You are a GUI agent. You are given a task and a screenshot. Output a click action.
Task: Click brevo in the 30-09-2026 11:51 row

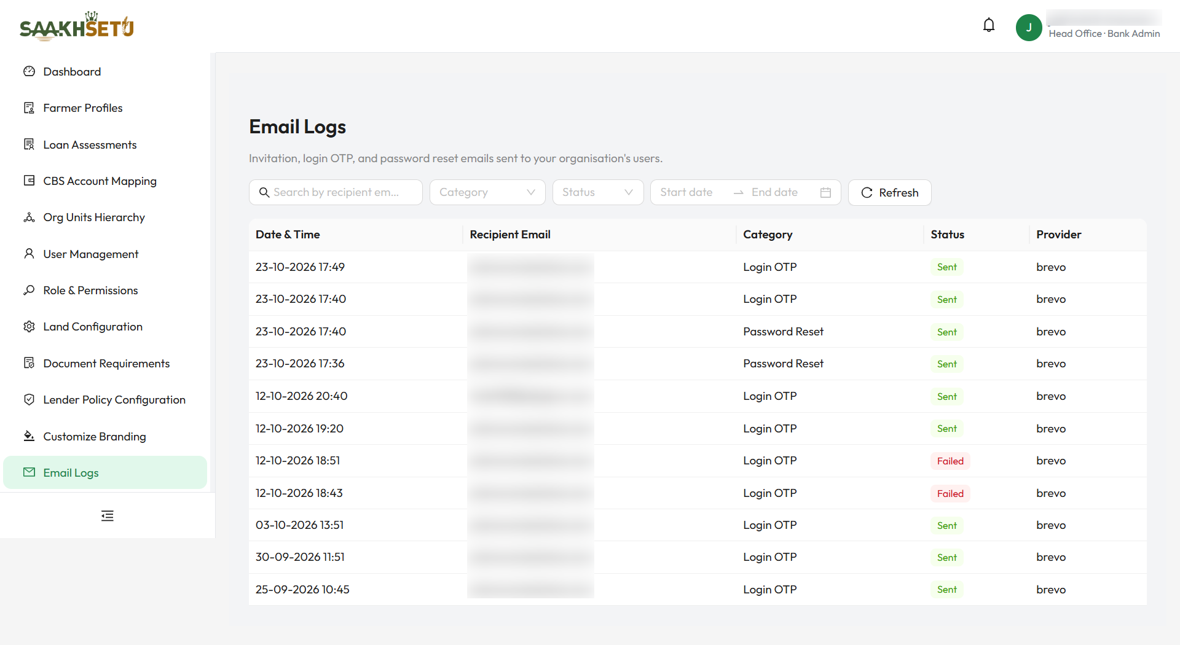click(x=1051, y=557)
